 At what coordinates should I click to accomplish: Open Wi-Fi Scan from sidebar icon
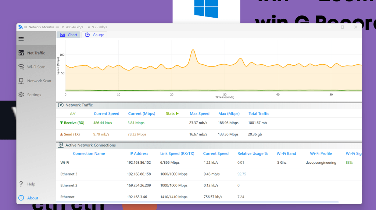[x=21, y=67]
